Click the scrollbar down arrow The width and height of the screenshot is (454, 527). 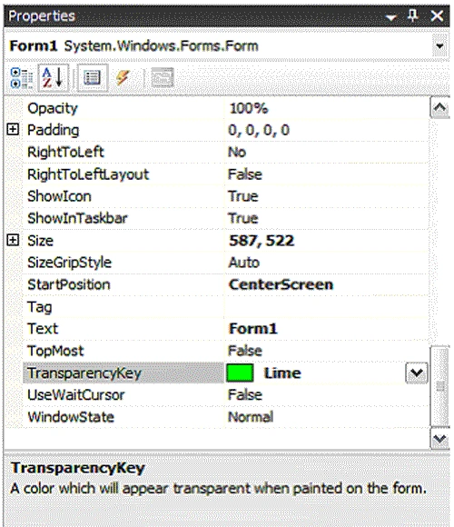coord(439,439)
